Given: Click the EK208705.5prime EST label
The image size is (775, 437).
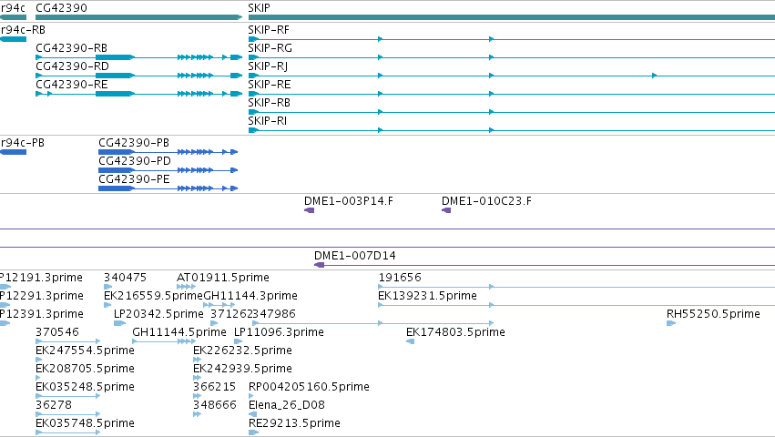Looking at the screenshot, I should (85, 370).
